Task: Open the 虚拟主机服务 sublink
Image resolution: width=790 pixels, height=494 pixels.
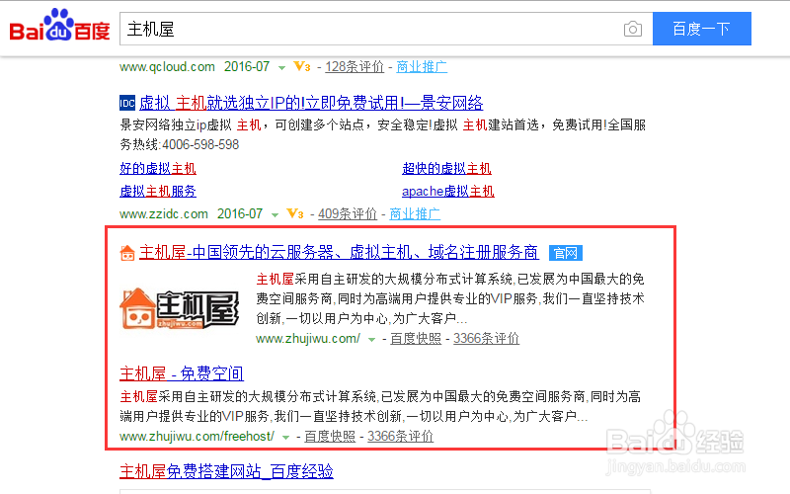Action: pos(158,191)
